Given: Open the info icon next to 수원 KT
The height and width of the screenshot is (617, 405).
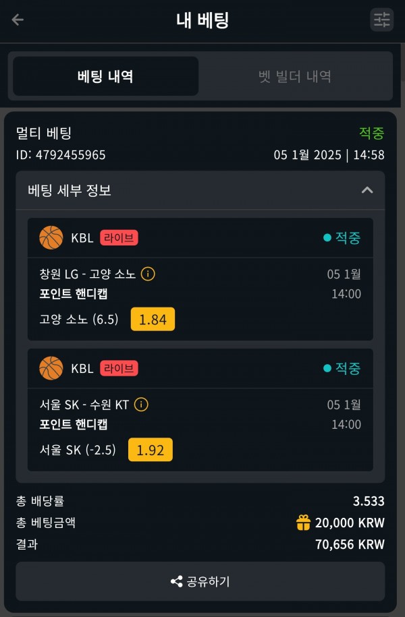Looking at the screenshot, I should [x=141, y=404].
